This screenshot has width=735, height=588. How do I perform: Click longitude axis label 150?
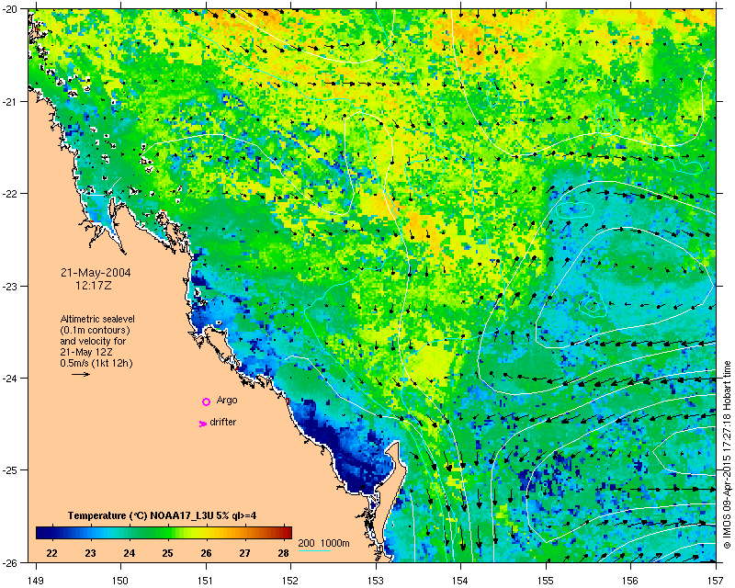pyautogui.click(x=120, y=581)
